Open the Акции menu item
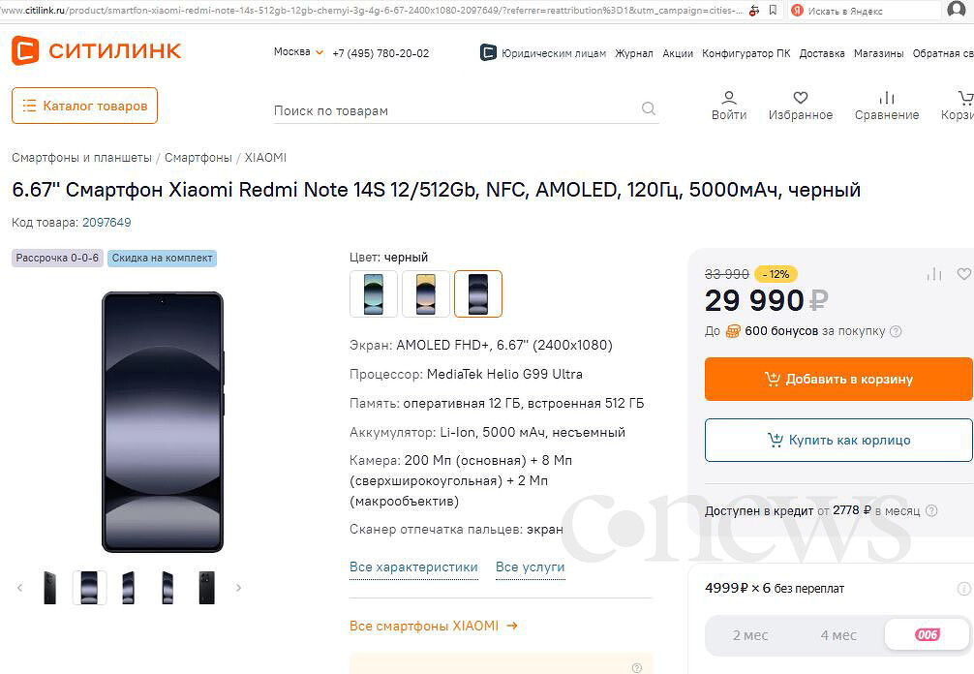Viewport: 974px width, 674px height. click(x=678, y=53)
